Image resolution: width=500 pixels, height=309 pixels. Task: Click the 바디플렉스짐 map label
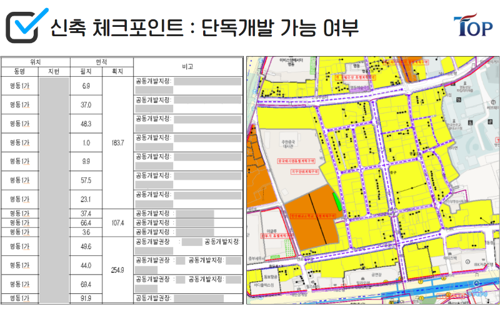click(264, 285)
